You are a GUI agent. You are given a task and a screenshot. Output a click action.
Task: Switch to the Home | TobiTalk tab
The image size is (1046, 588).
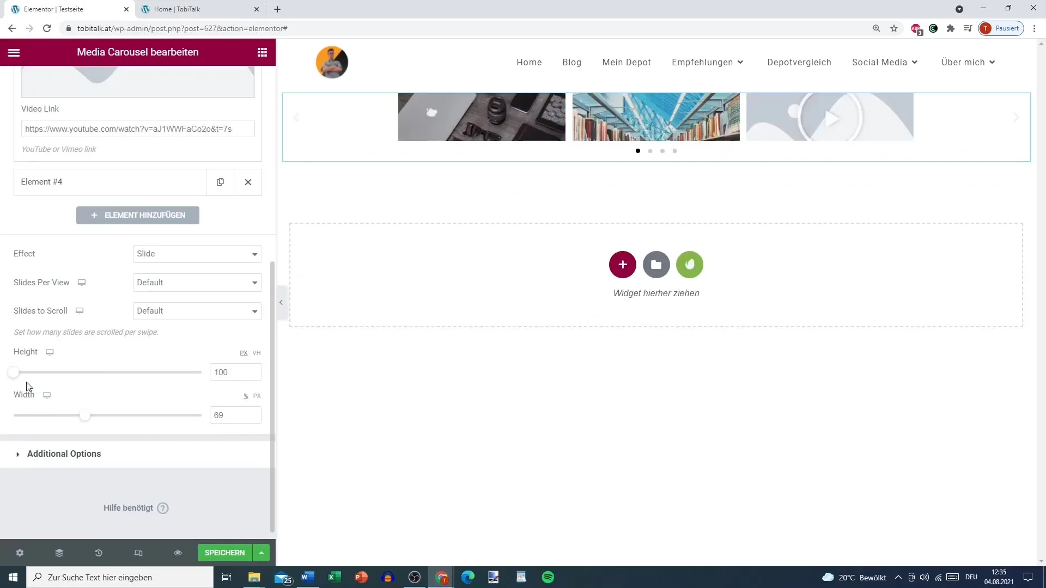pos(177,9)
